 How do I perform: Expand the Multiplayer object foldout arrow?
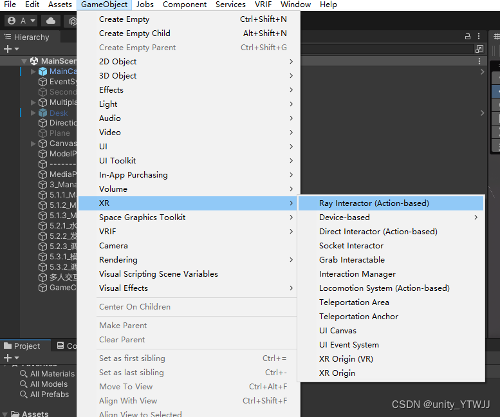coord(33,102)
